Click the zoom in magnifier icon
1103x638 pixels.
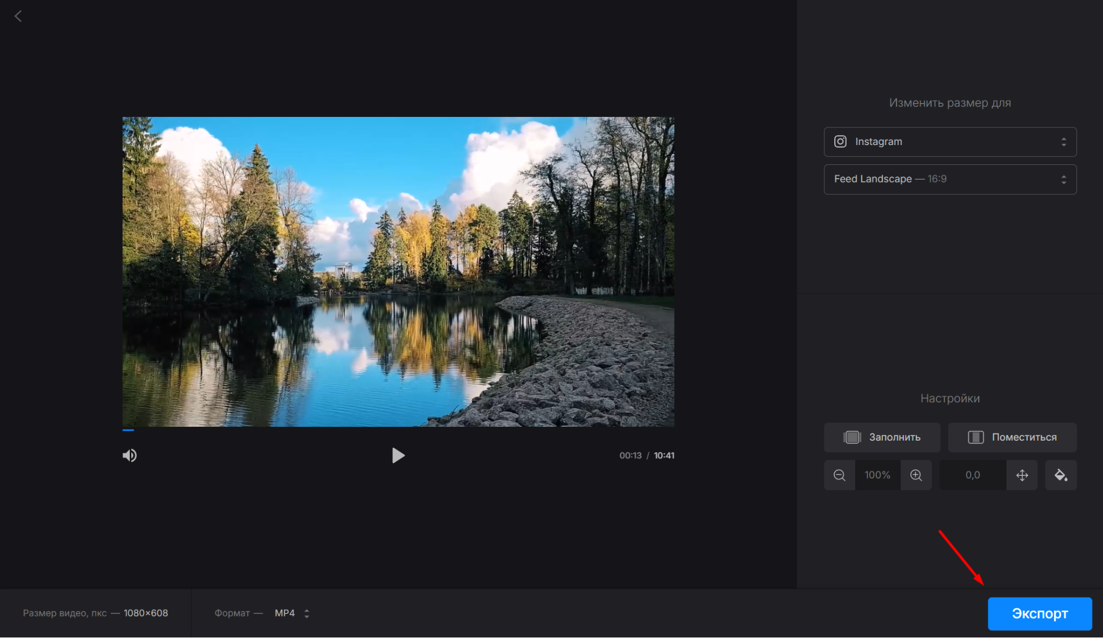pos(916,475)
